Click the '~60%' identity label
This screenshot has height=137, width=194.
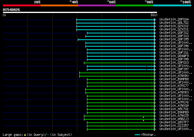point(111,2)
